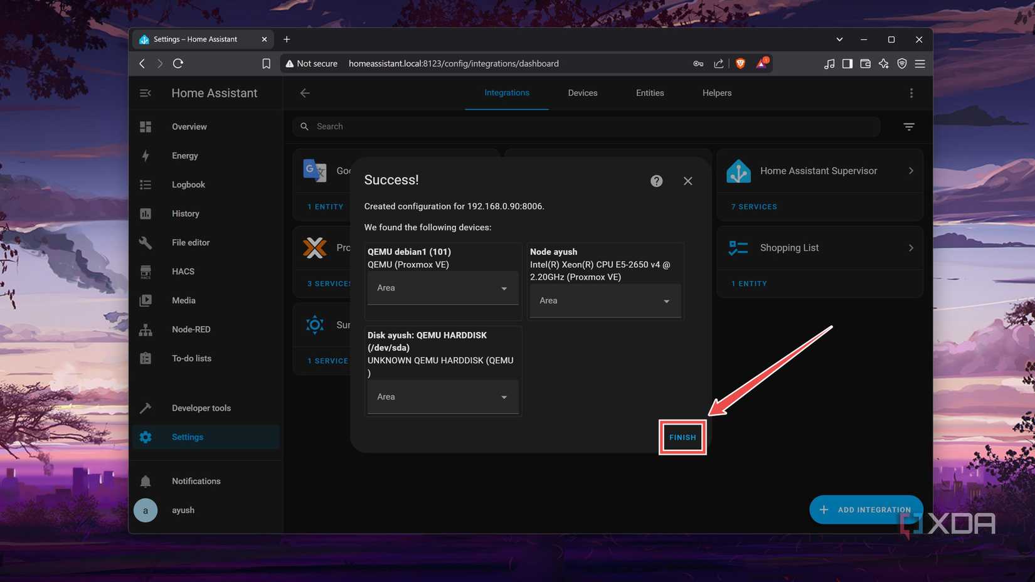Open HACS from the sidebar

click(x=145, y=271)
